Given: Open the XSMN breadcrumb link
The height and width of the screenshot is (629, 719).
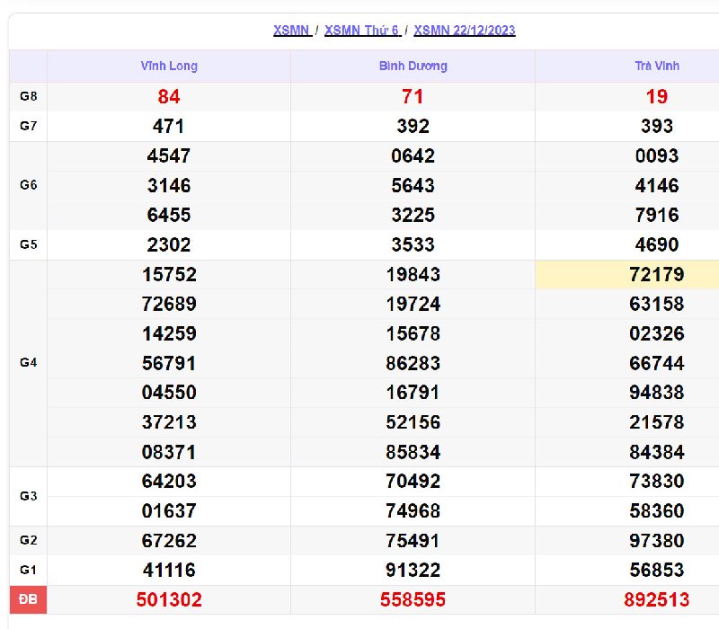Looking at the screenshot, I should 292,31.
